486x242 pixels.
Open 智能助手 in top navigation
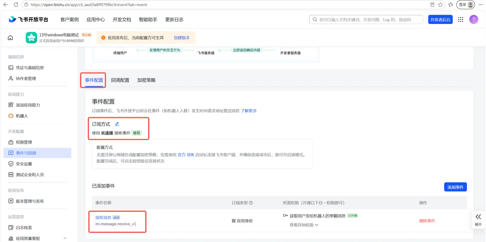pos(148,19)
